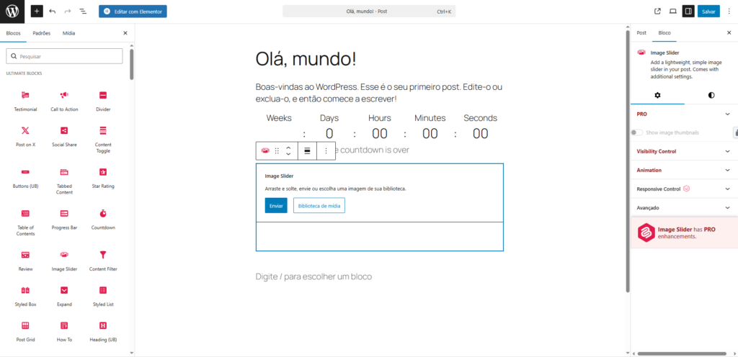Switch to the Mídia tab

(x=68, y=33)
